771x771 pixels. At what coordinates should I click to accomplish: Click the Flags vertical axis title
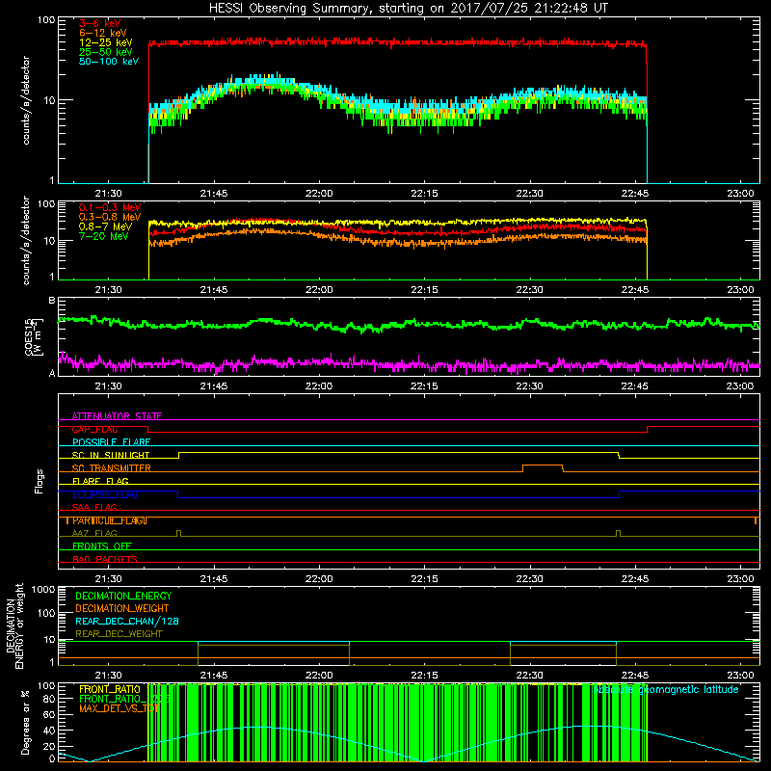point(40,481)
